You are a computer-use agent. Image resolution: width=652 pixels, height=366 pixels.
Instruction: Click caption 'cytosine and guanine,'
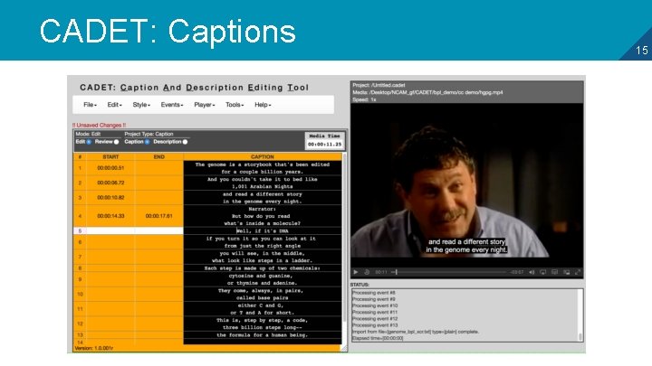click(x=260, y=276)
